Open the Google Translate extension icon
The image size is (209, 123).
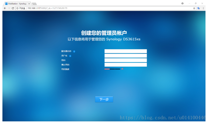[198, 8]
